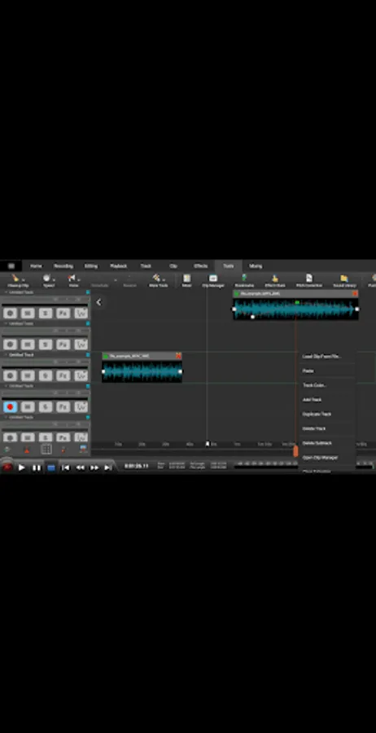376x733 pixels.
Task: Open the Voice tool
Action: coord(73,280)
